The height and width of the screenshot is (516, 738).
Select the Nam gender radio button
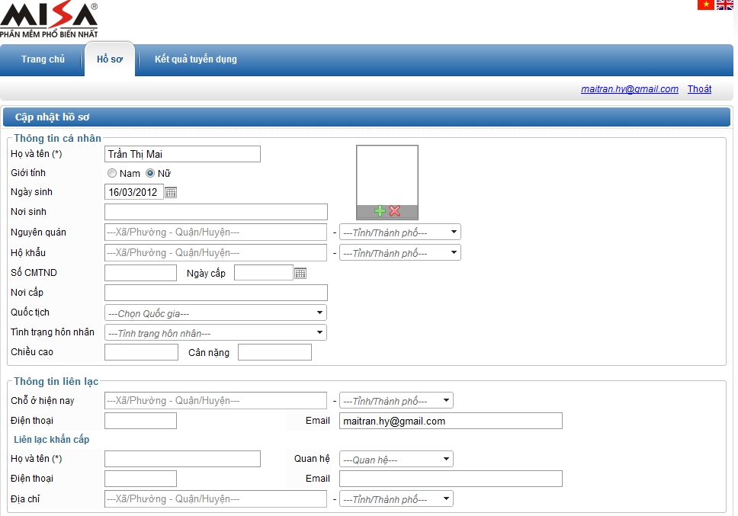click(112, 173)
